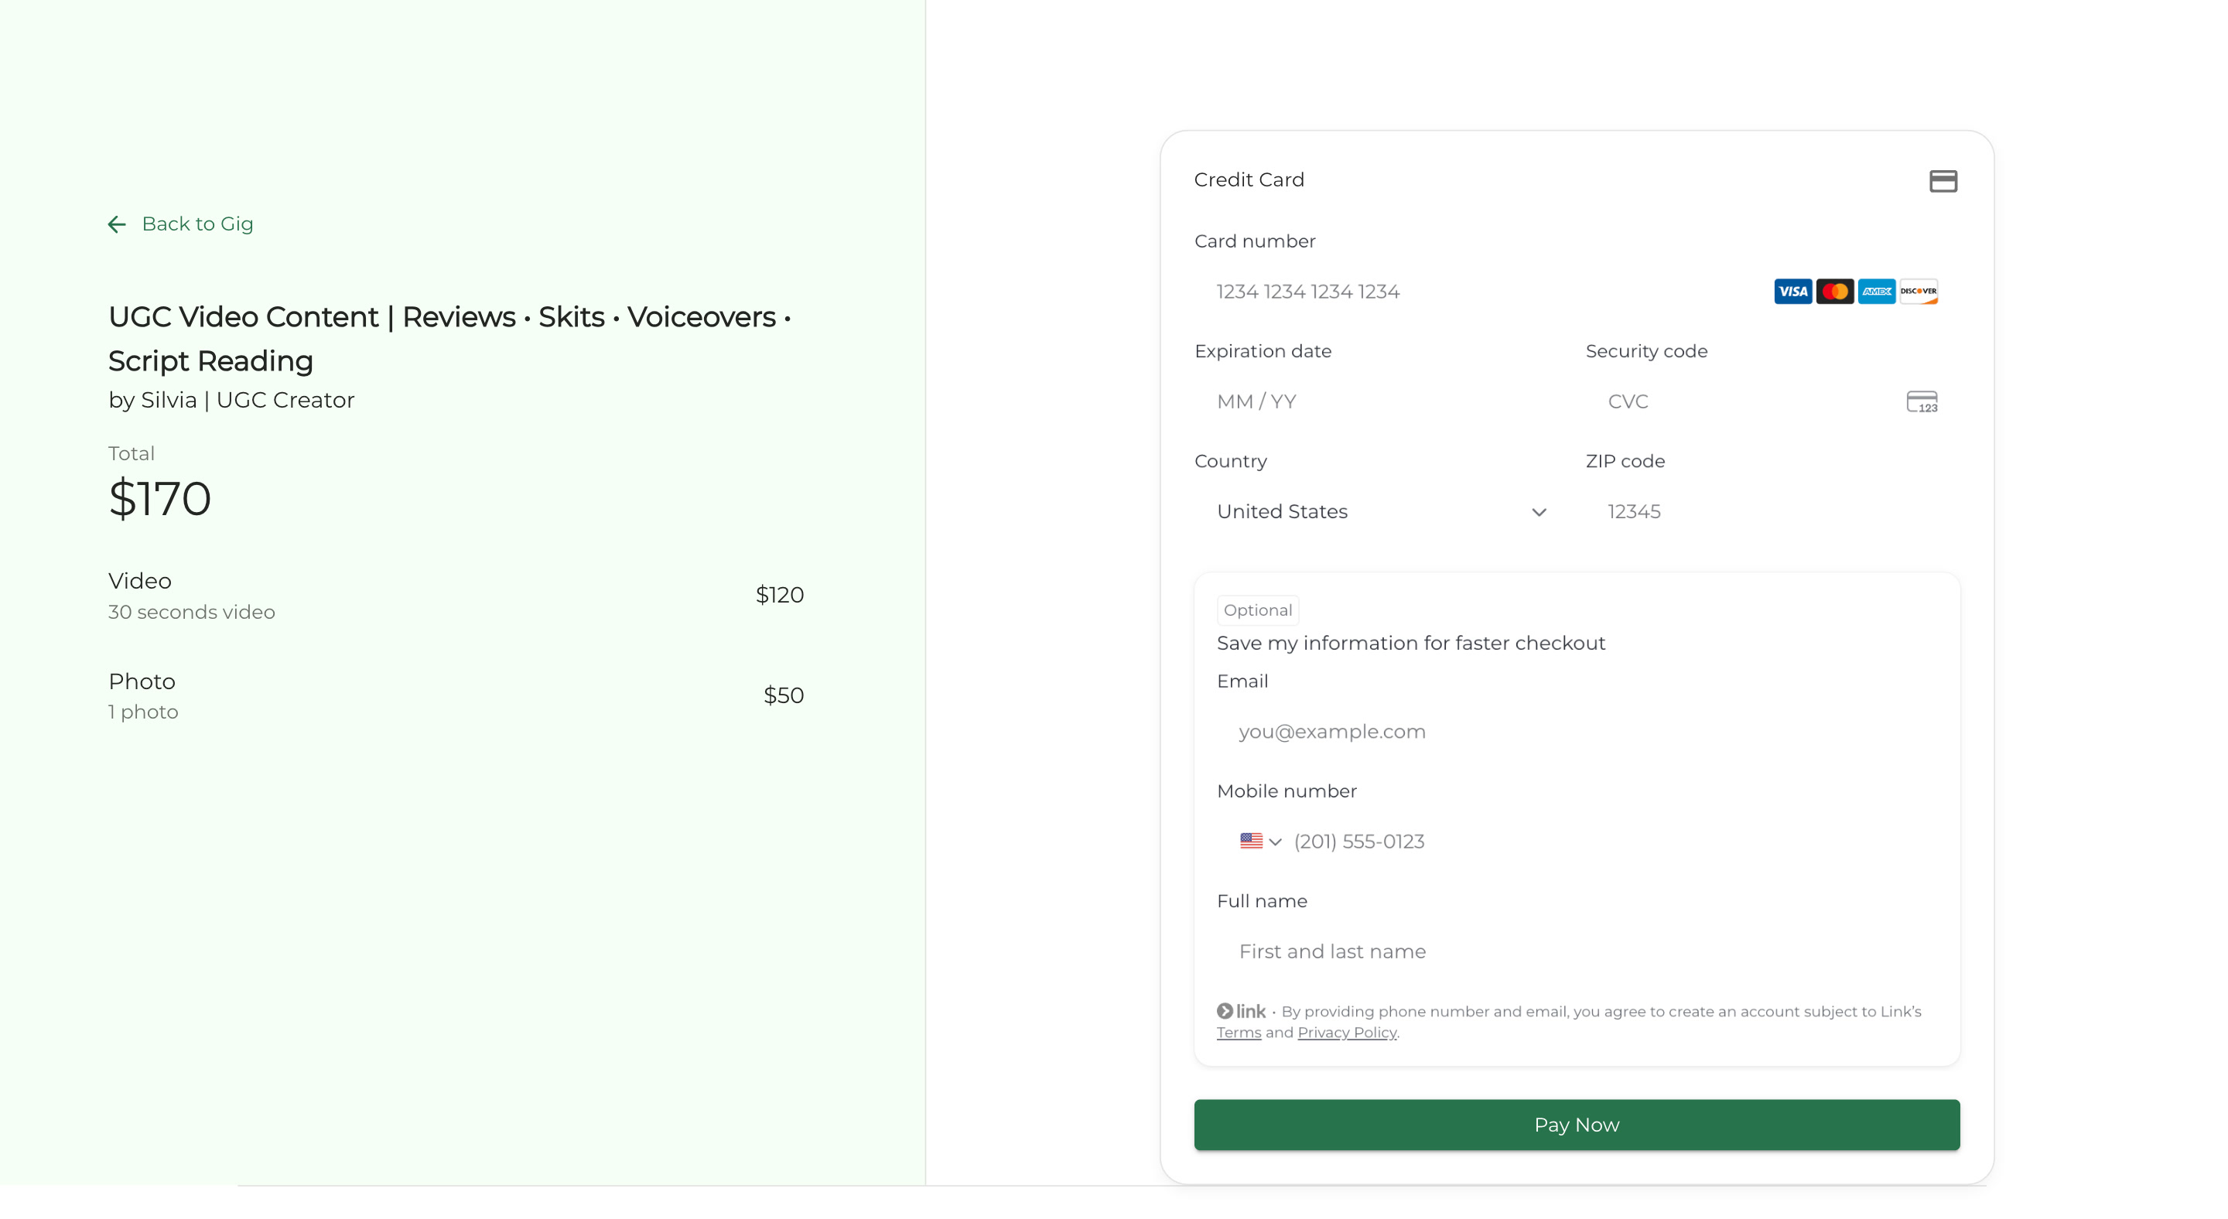Click the Mastercard logo
This screenshot has height=1219, width=2228.
[1834, 292]
